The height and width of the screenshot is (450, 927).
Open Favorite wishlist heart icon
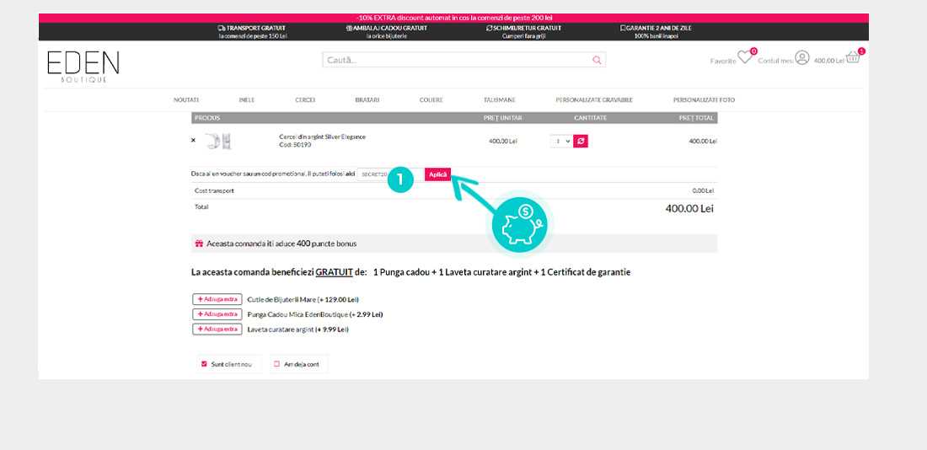[744, 58]
